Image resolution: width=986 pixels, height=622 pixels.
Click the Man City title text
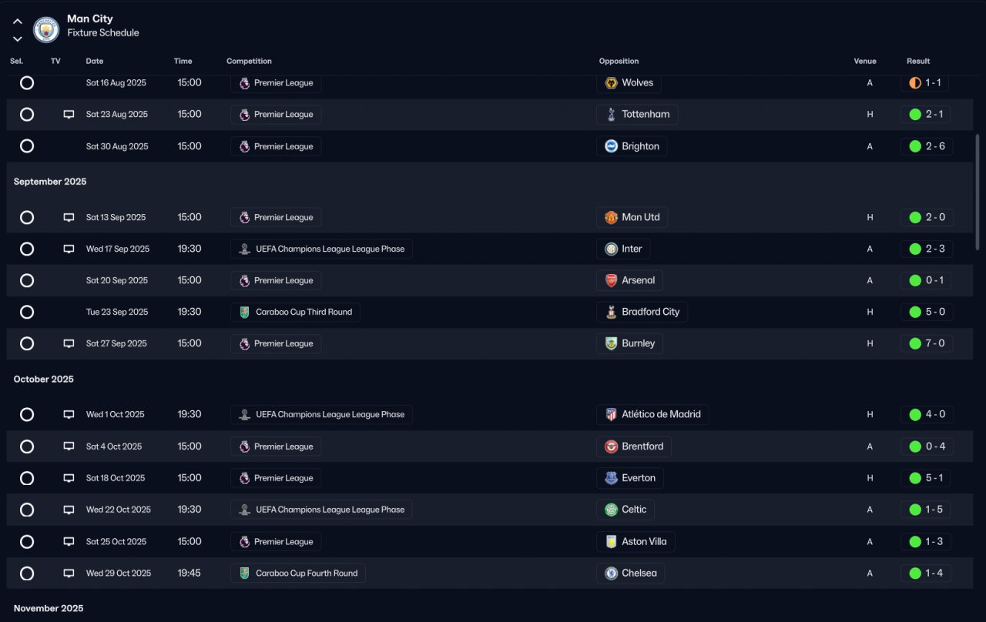pos(90,18)
